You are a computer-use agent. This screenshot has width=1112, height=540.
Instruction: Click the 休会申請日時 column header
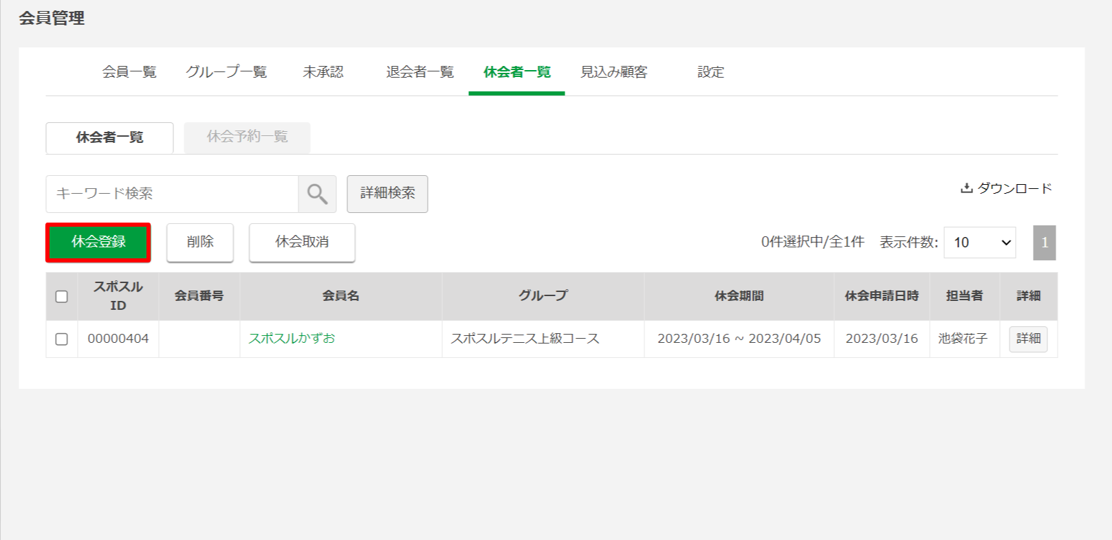[x=882, y=296]
